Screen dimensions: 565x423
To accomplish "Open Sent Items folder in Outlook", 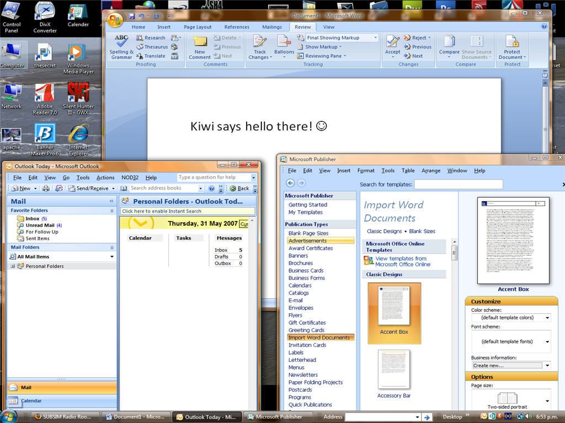I will (33, 238).
